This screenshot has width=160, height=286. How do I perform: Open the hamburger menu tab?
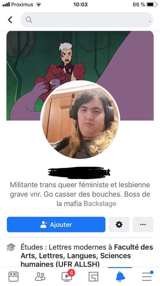147,276
